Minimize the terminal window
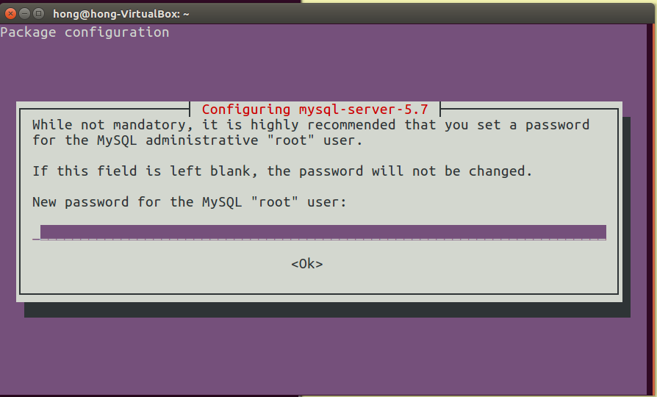This screenshot has width=657, height=397. pyautogui.click(x=25, y=14)
